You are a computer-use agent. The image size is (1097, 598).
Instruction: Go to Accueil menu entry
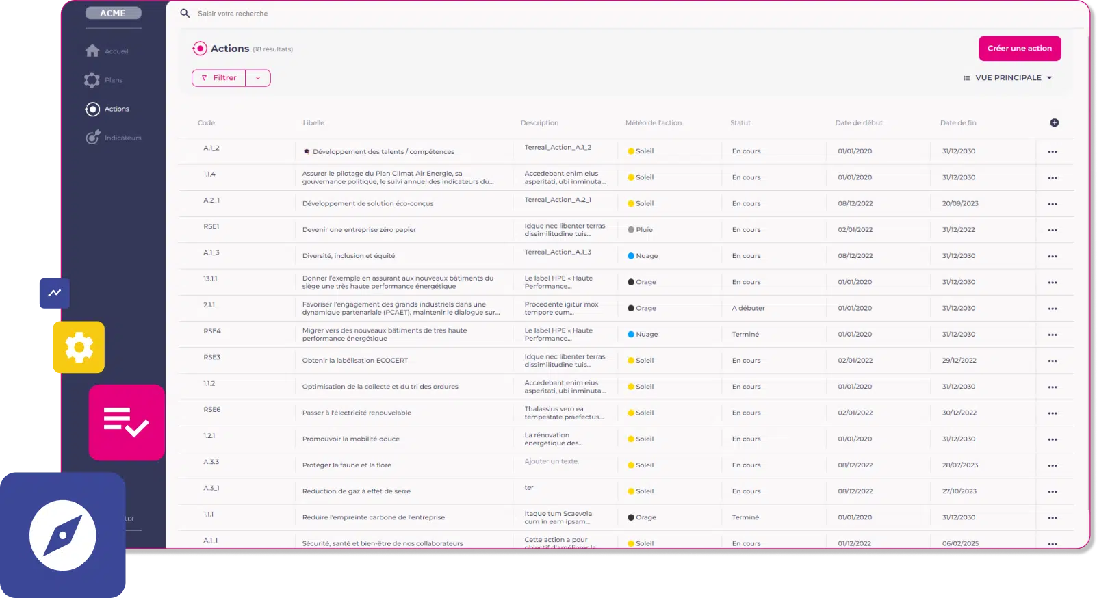click(x=116, y=51)
